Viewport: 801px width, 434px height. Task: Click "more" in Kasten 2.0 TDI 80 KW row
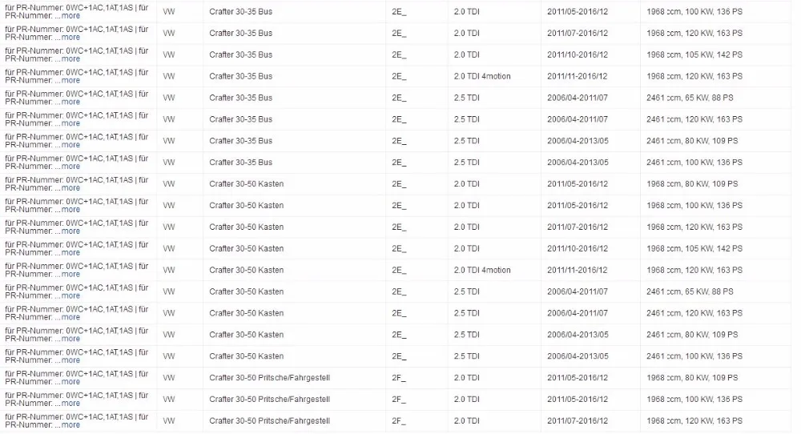70,188
